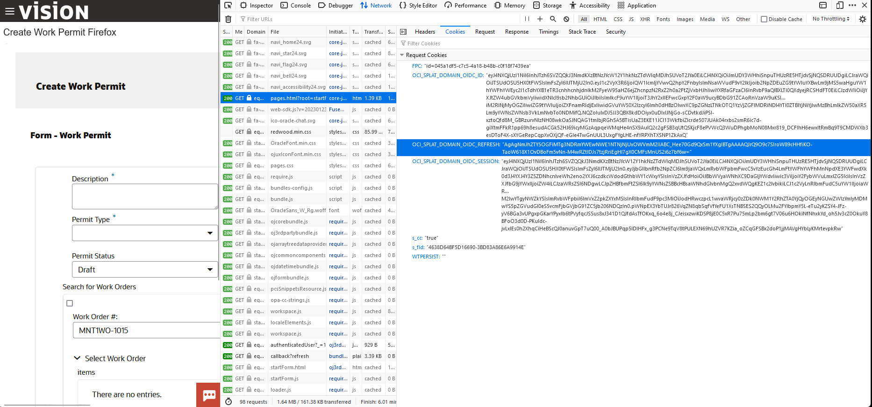
Task: Click the File column header
Action: (x=297, y=32)
